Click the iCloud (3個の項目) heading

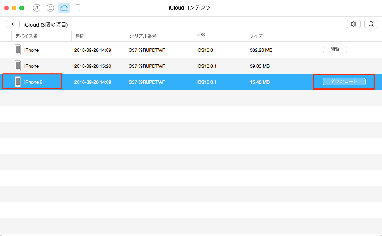pos(45,24)
